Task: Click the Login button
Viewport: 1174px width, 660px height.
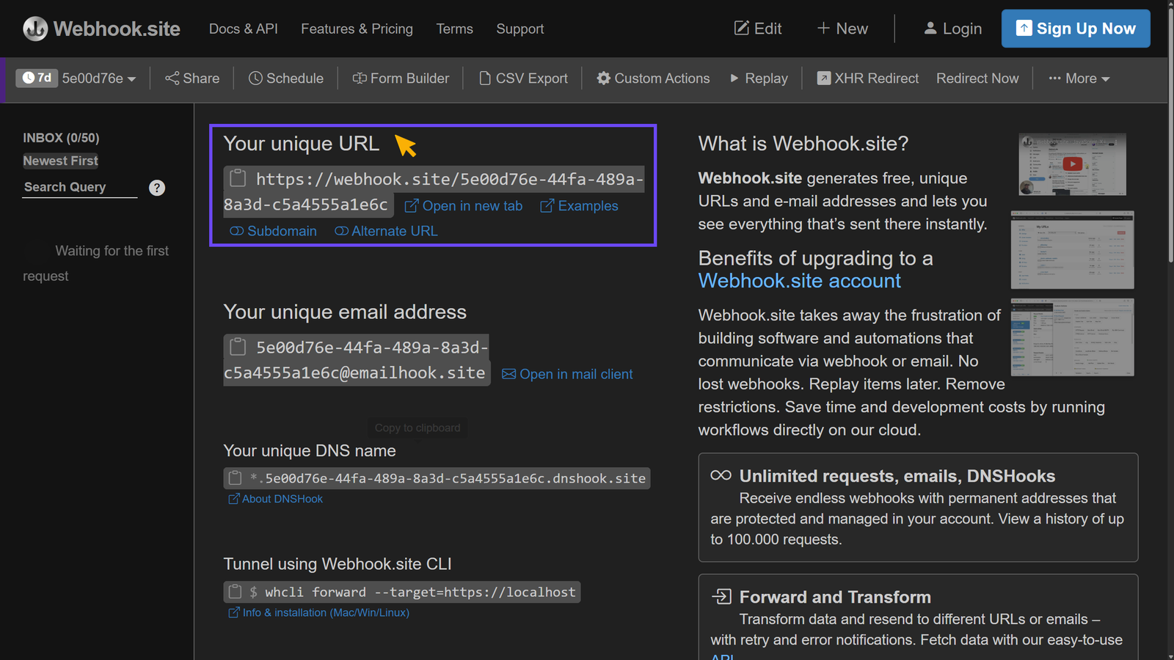Action: (x=952, y=29)
